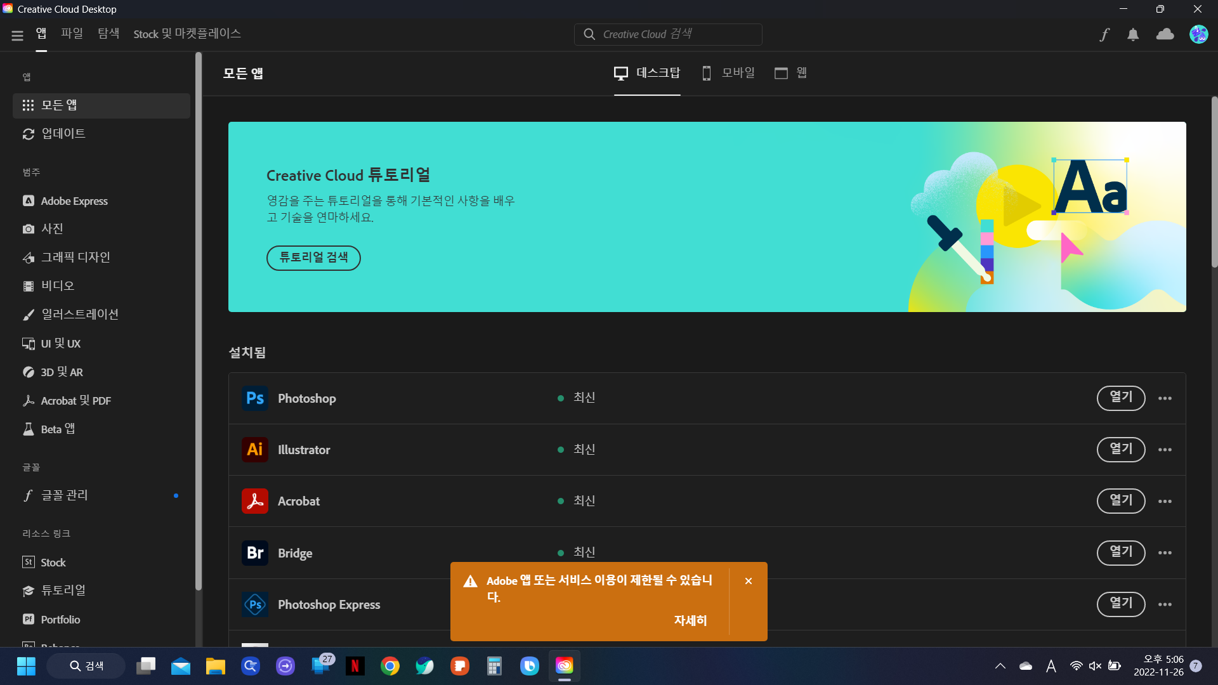Click the Photoshop app icon
The width and height of the screenshot is (1218, 685).
point(254,397)
